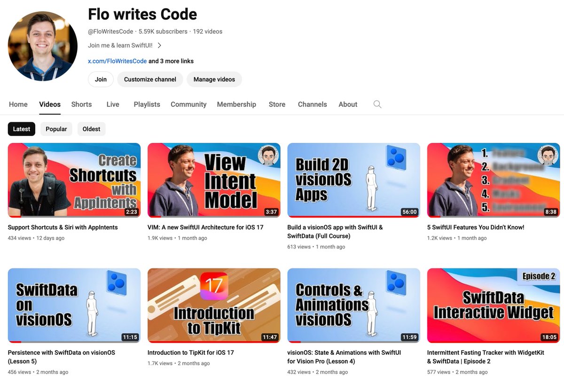Image resolution: width=564 pixels, height=383 pixels.
Task: Click the "432 views • 2 months ago" text
Action: pos(318,372)
